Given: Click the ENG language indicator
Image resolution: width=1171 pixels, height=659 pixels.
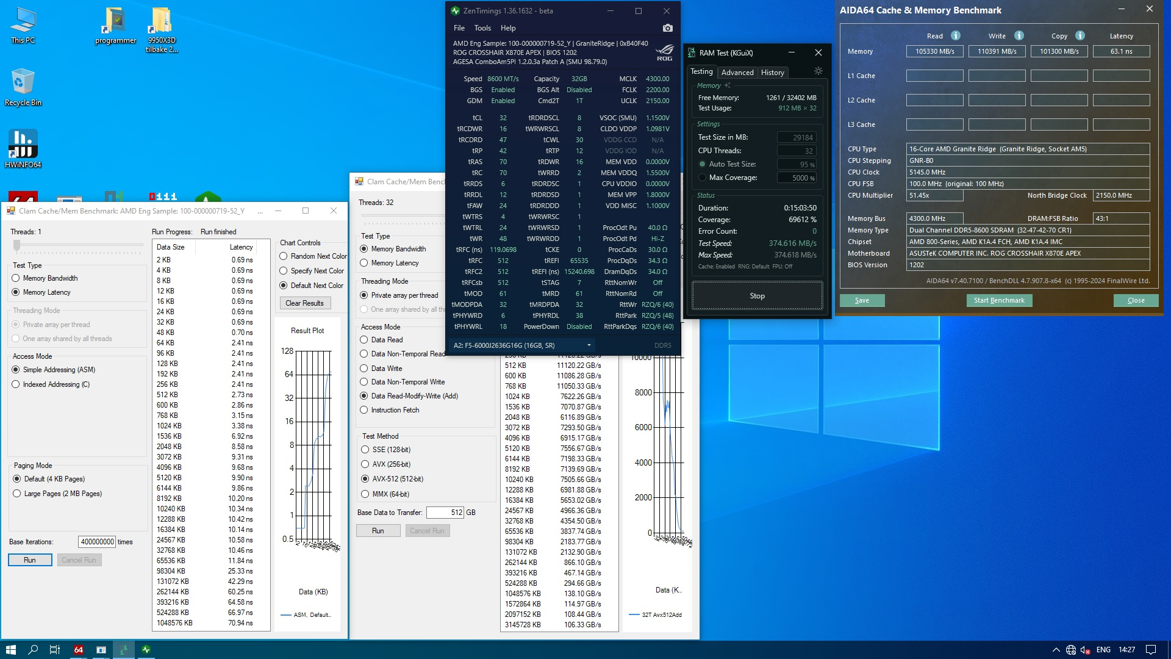Looking at the screenshot, I should [1103, 650].
